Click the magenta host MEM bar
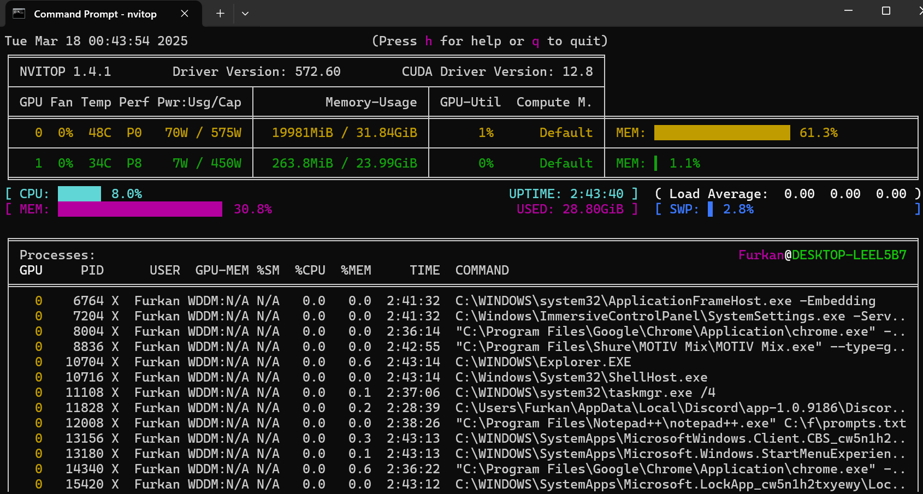The image size is (923, 494). pyautogui.click(x=140, y=209)
